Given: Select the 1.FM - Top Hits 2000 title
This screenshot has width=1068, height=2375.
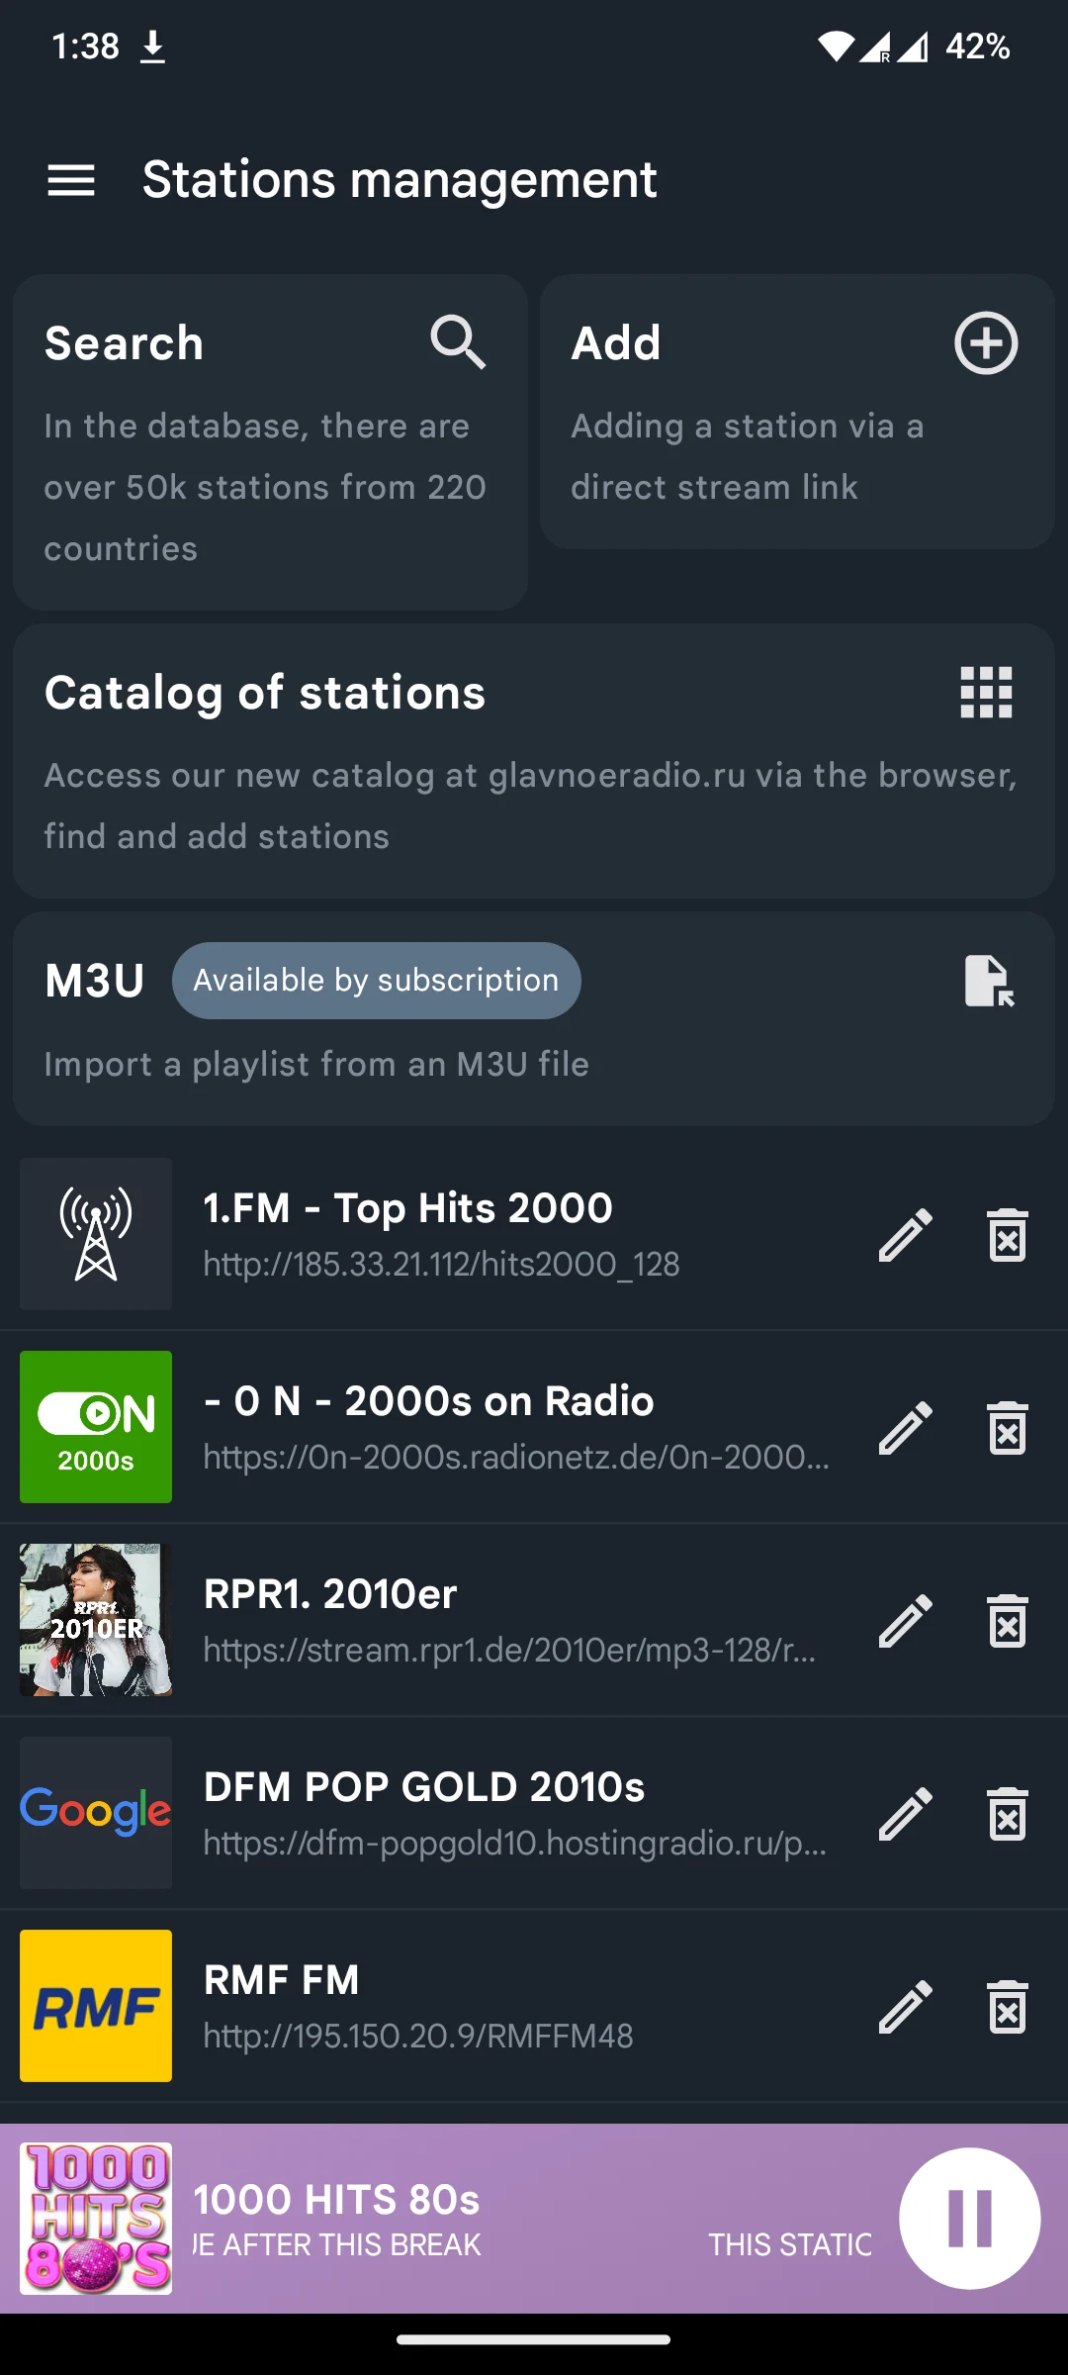Looking at the screenshot, I should [407, 1208].
